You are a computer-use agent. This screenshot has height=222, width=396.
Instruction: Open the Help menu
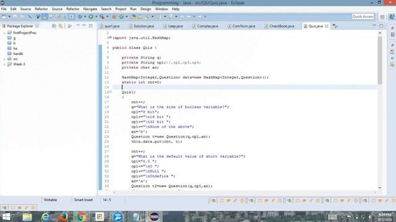pos(176,9)
